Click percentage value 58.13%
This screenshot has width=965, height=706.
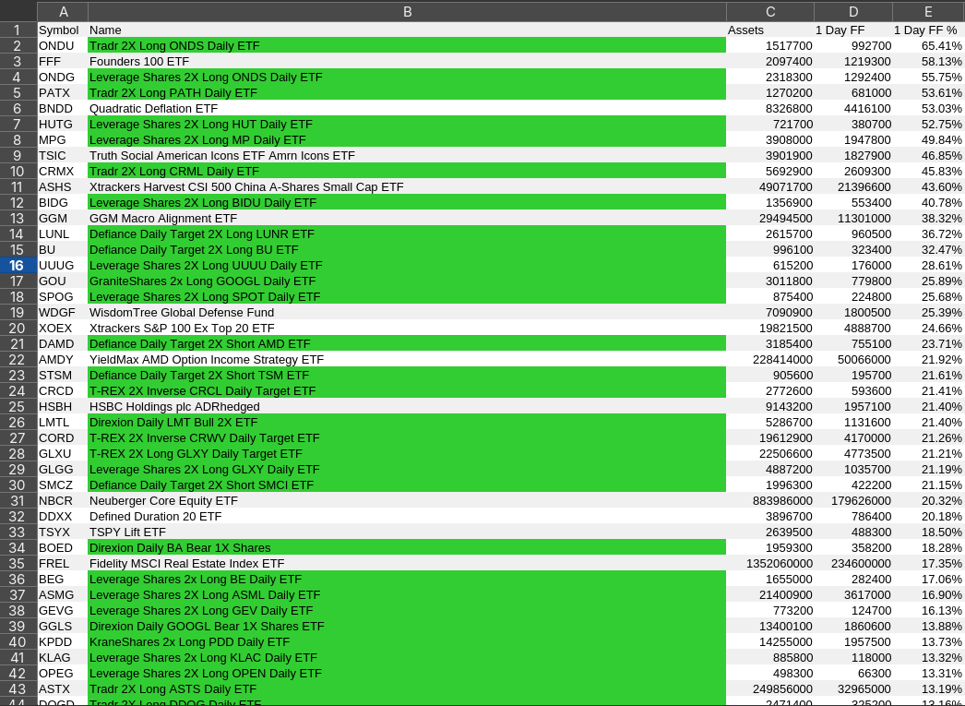[x=928, y=62]
